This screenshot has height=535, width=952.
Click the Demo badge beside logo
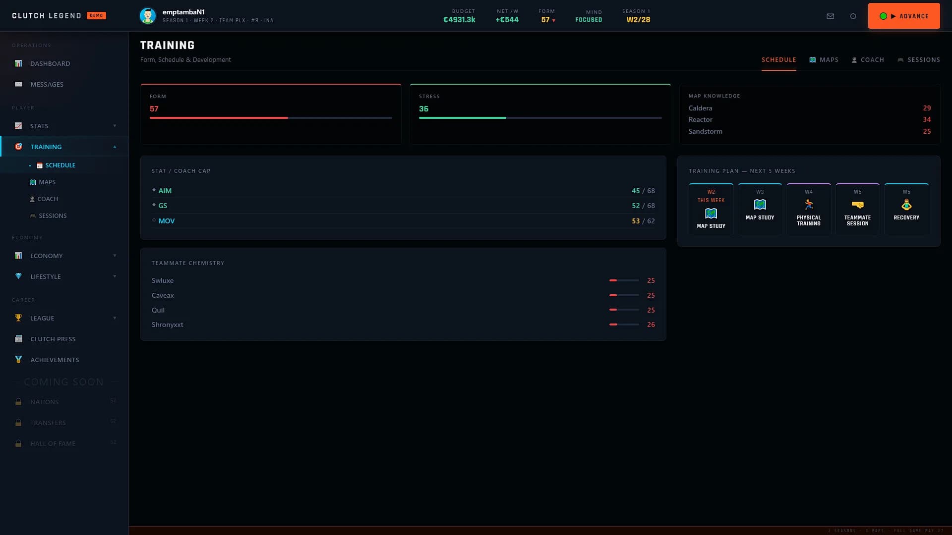point(96,15)
